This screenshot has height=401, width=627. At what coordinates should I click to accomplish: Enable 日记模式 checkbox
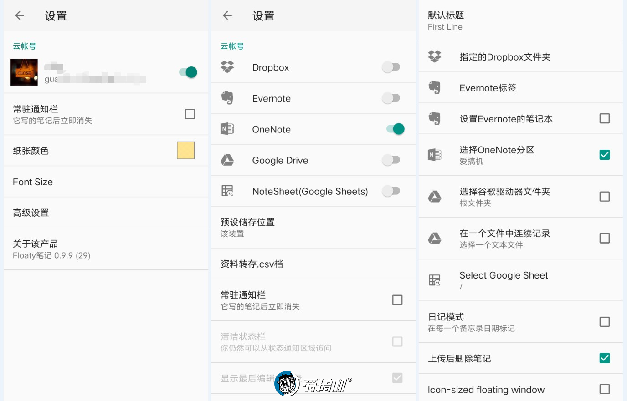pos(605,321)
